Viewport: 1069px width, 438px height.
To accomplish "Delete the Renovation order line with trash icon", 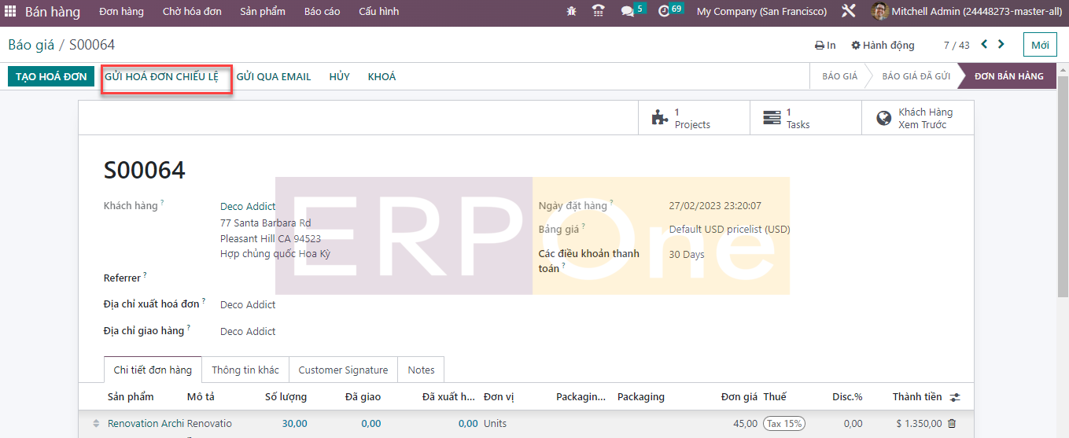I will [x=952, y=423].
